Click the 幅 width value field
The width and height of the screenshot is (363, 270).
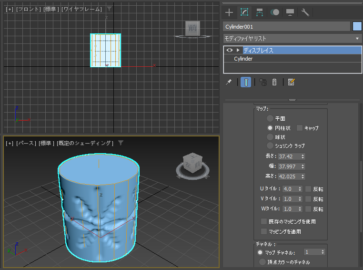click(x=289, y=166)
